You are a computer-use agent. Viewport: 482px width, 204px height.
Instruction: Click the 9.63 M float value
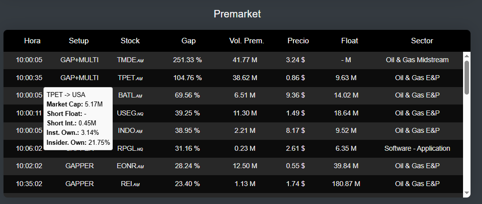(346, 78)
